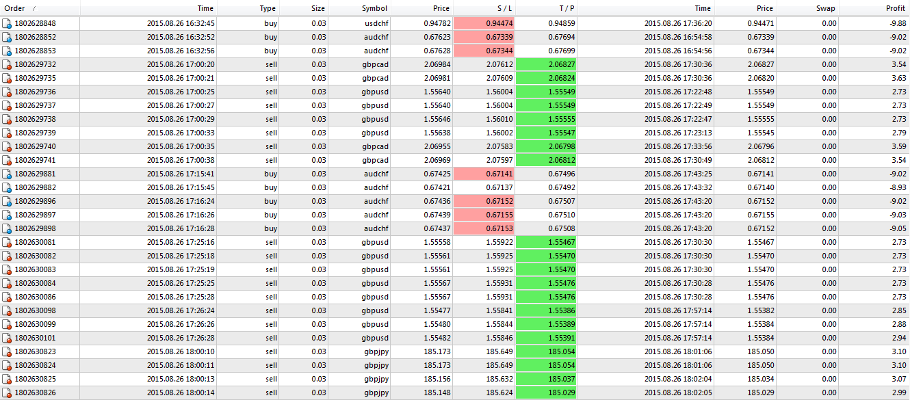Sort by the Swap column header

point(808,8)
